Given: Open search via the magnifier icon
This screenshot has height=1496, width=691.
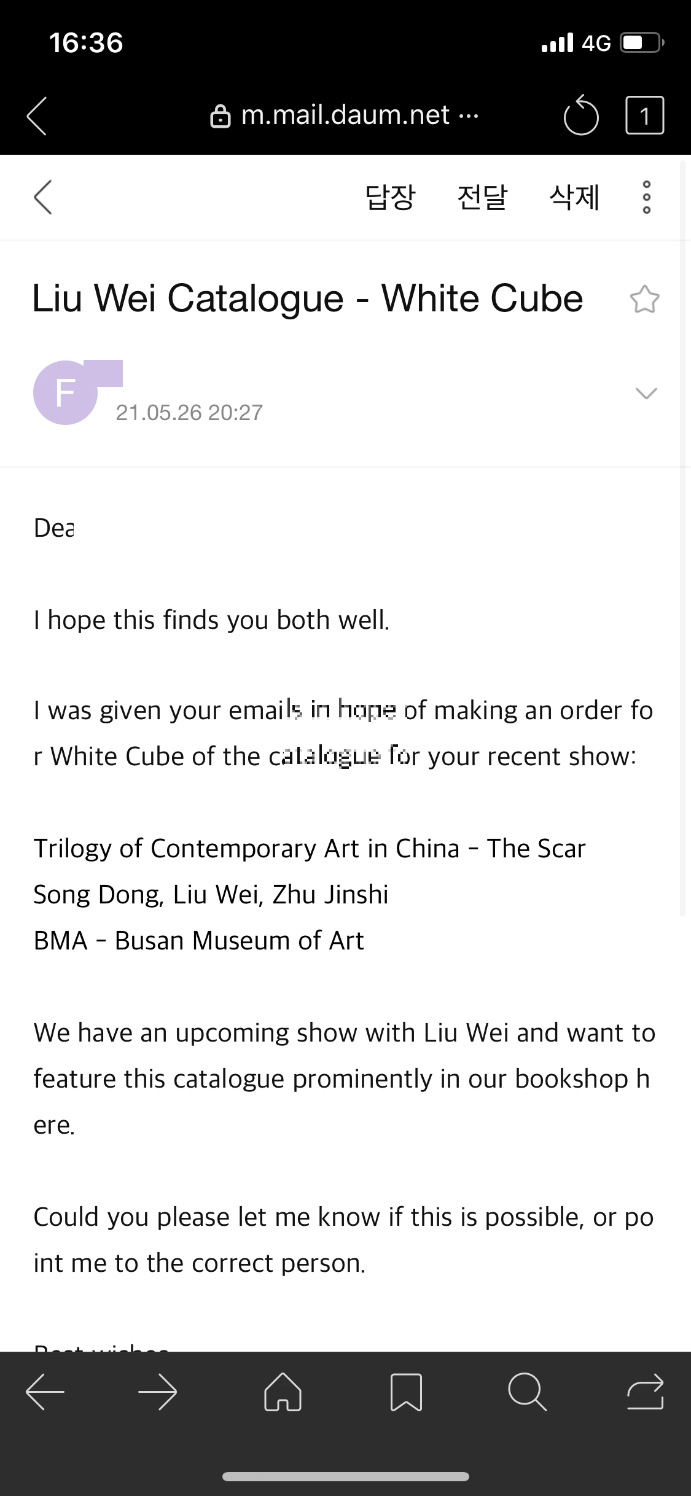Looking at the screenshot, I should (x=528, y=1392).
